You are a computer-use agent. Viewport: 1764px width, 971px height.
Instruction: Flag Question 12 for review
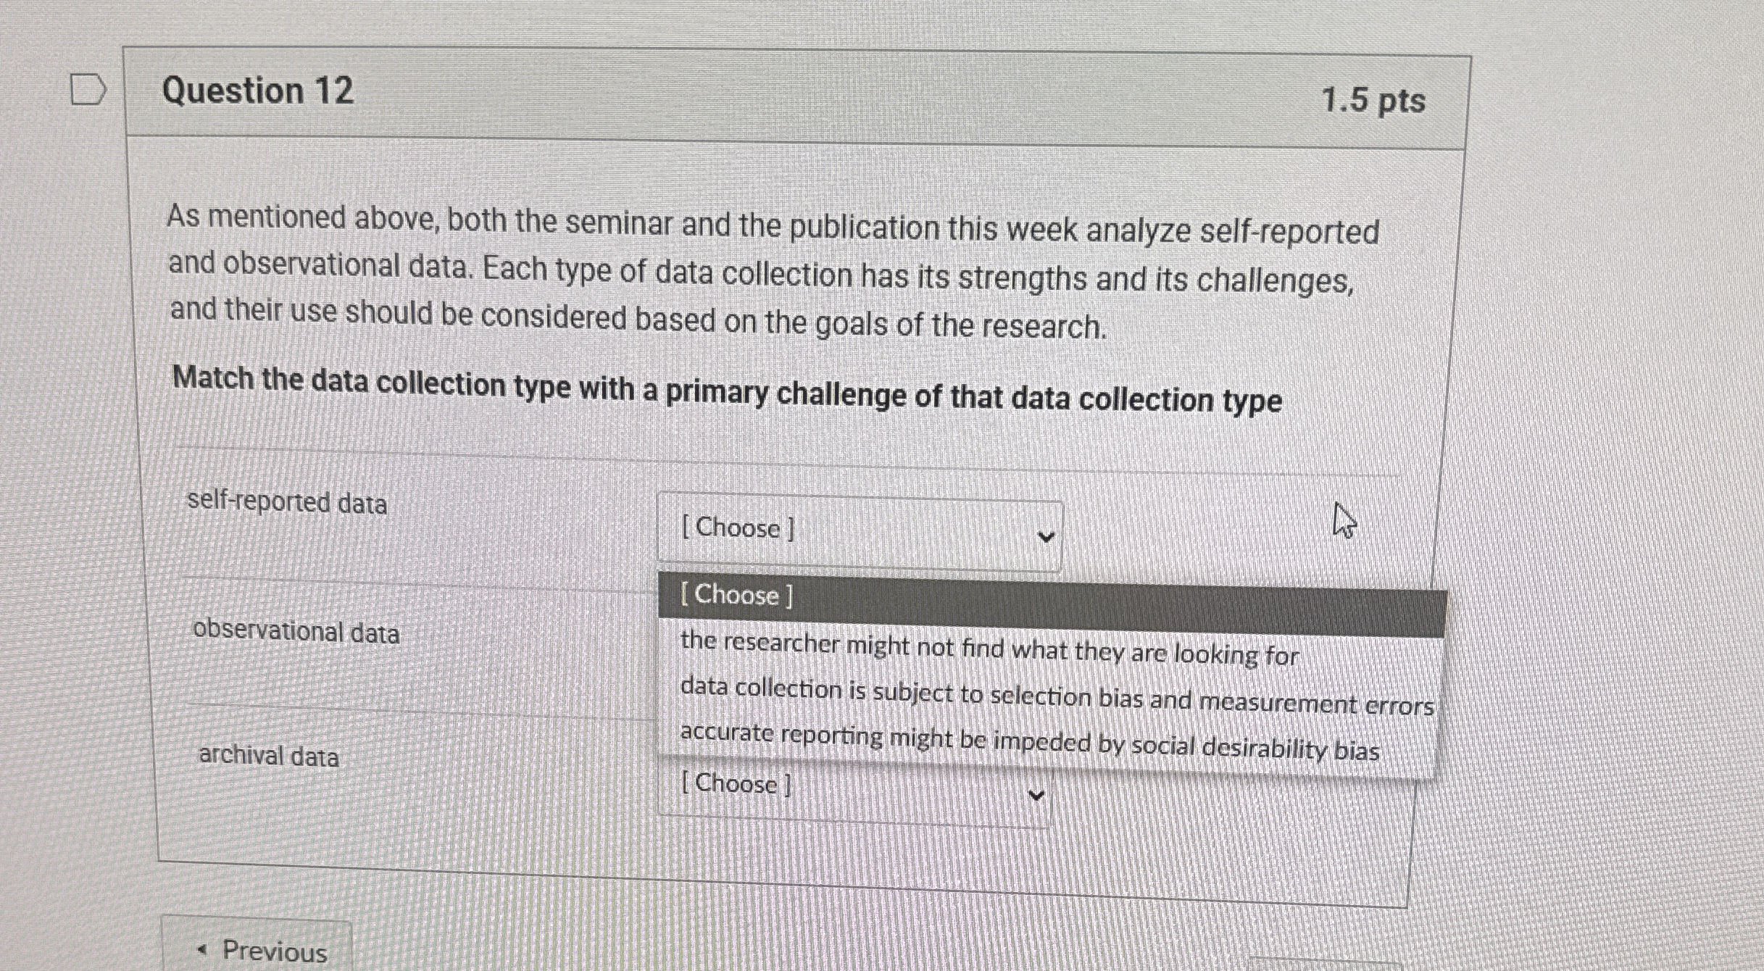[88, 91]
